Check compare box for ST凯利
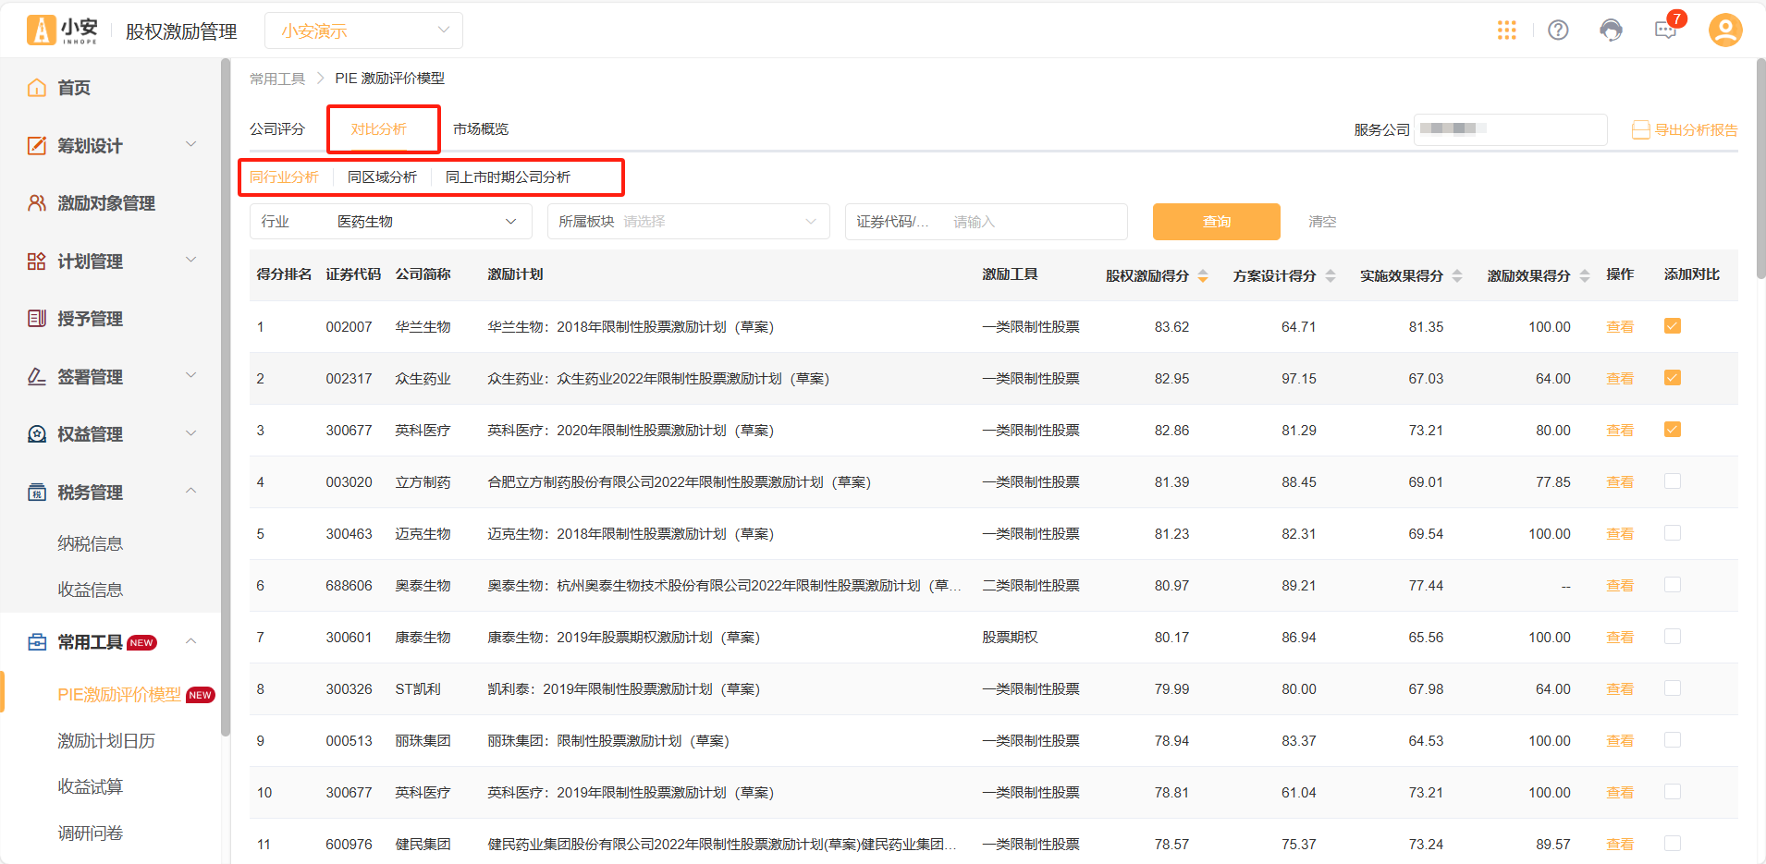The image size is (1766, 864). pos(1673,688)
